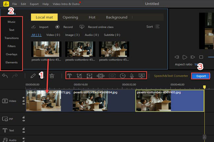Hide the Video track eye icon
214x142 pixels.
click(x=24, y=104)
